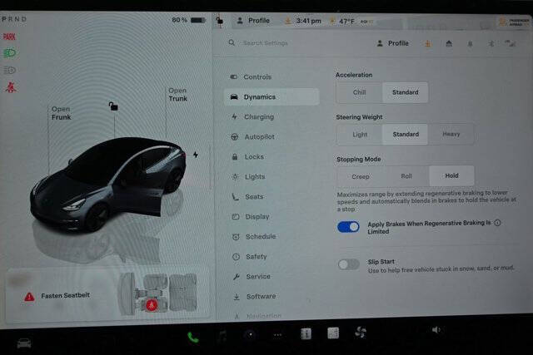Tap the unlock padlock above the car
The image size is (533, 355).
click(113, 106)
